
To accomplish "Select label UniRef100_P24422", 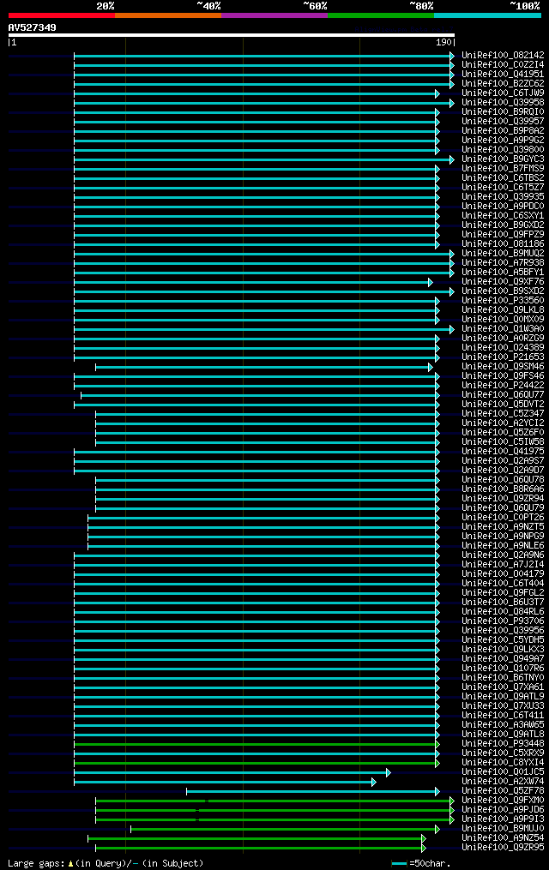I will click(503, 385).
